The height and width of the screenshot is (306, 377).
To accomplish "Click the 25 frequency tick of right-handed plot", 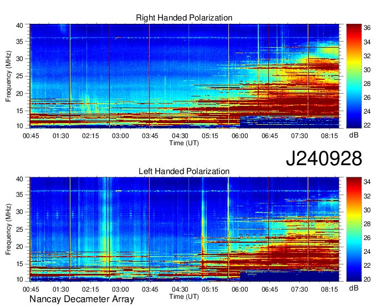I will (19, 76).
